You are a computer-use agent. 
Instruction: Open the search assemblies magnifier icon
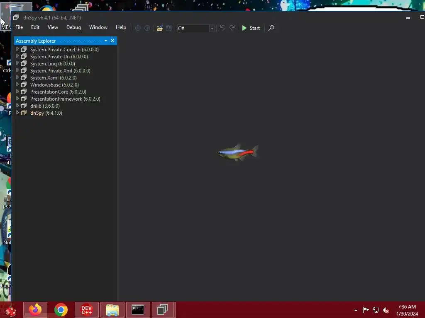(271, 28)
